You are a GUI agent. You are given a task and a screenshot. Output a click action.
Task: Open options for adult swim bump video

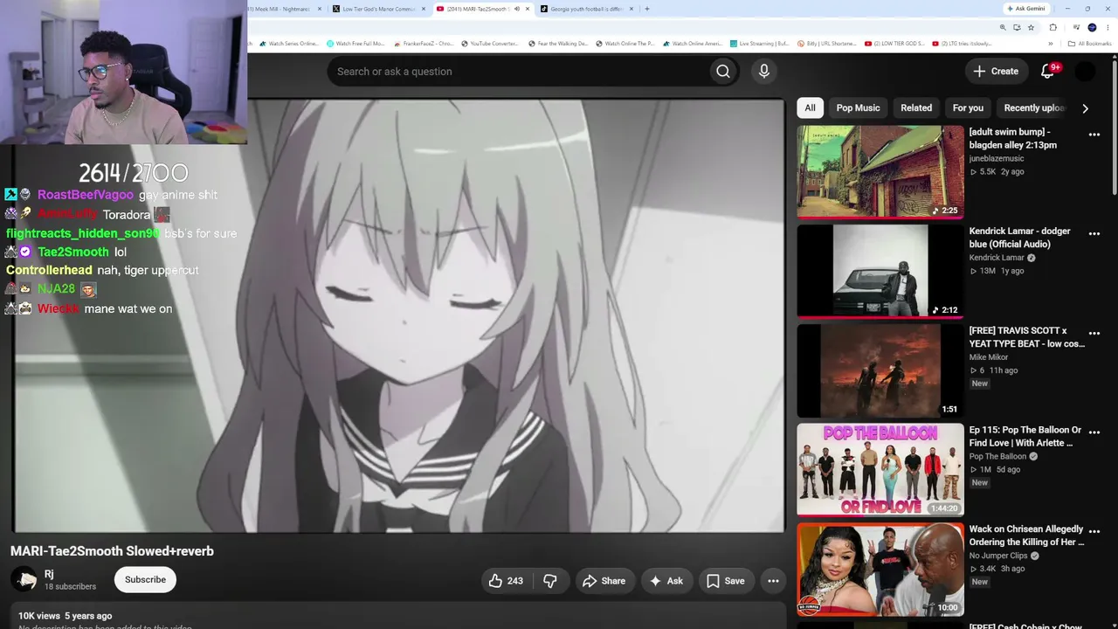coord(1094,135)
